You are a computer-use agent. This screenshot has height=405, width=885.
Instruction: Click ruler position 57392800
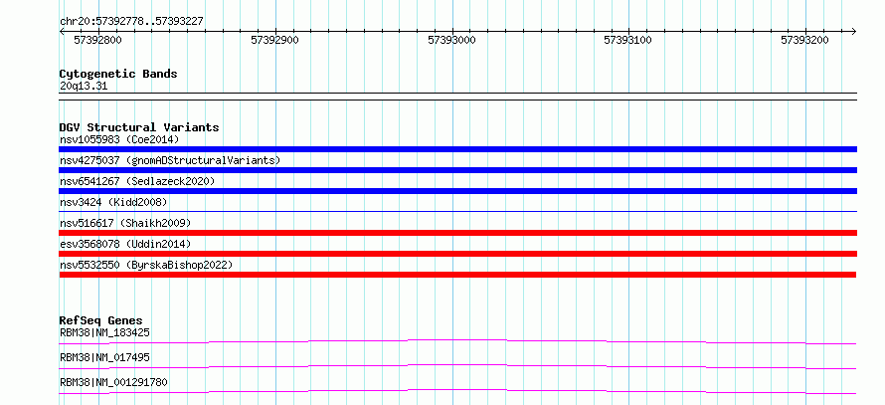click(x=97, y=40)
